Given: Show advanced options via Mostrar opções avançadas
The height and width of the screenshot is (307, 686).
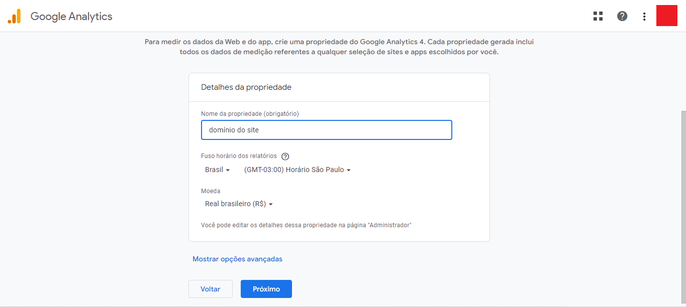Looking at the screenshot, I should click(x=237, y=259).
